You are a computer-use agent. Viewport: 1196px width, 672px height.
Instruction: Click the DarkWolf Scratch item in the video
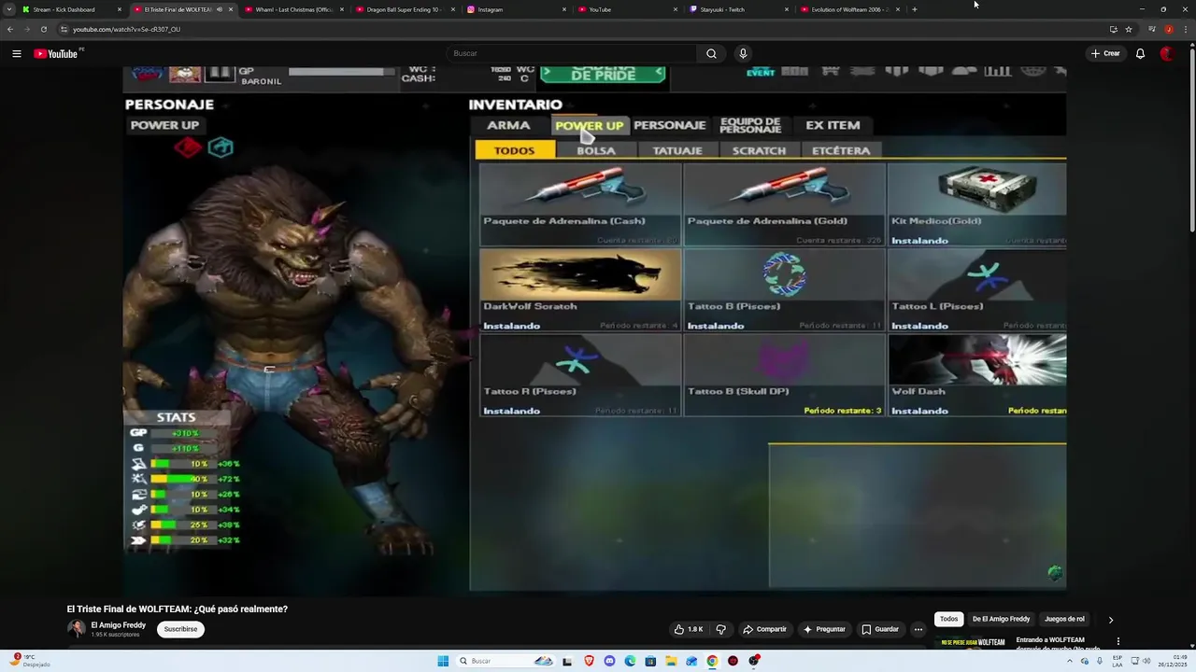[x=580, y=289]
